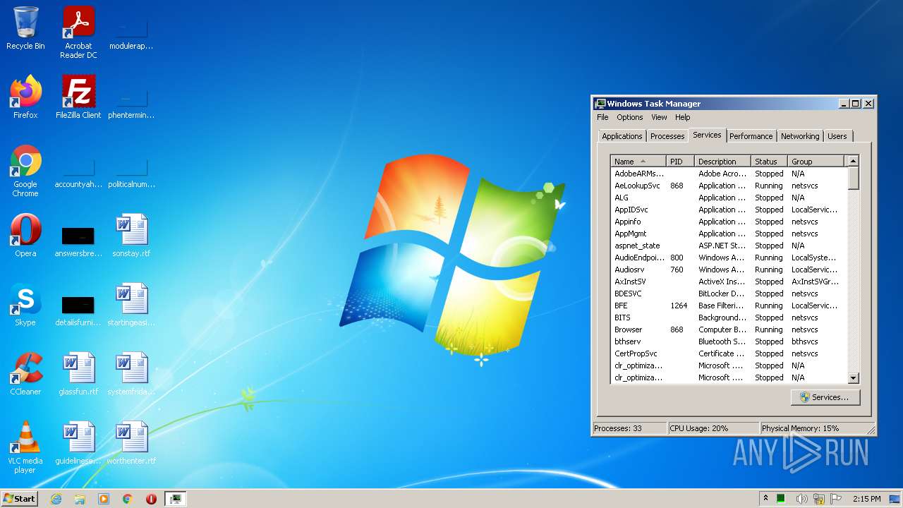Open FileZilla Client desktop shortcut

click(x=78, y=97)
